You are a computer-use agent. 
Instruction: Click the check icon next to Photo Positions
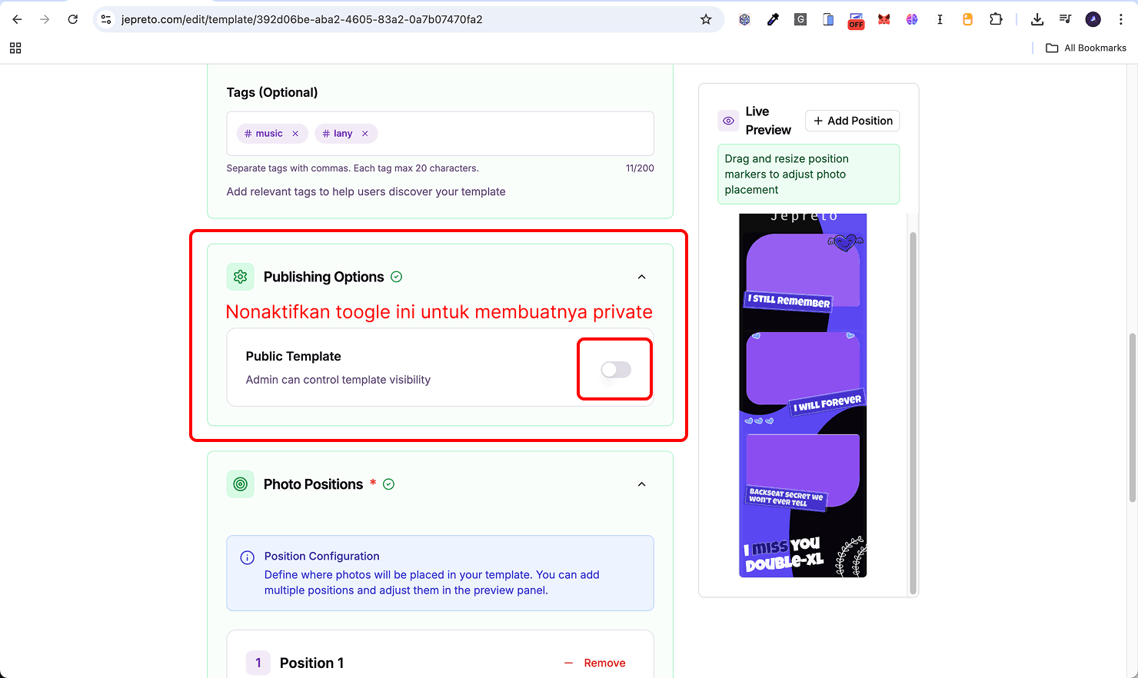(x=388, y=484)
